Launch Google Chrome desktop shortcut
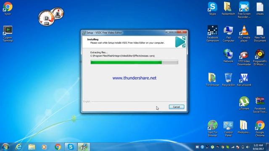Screen dimensions: 269x151 point(260,128)
